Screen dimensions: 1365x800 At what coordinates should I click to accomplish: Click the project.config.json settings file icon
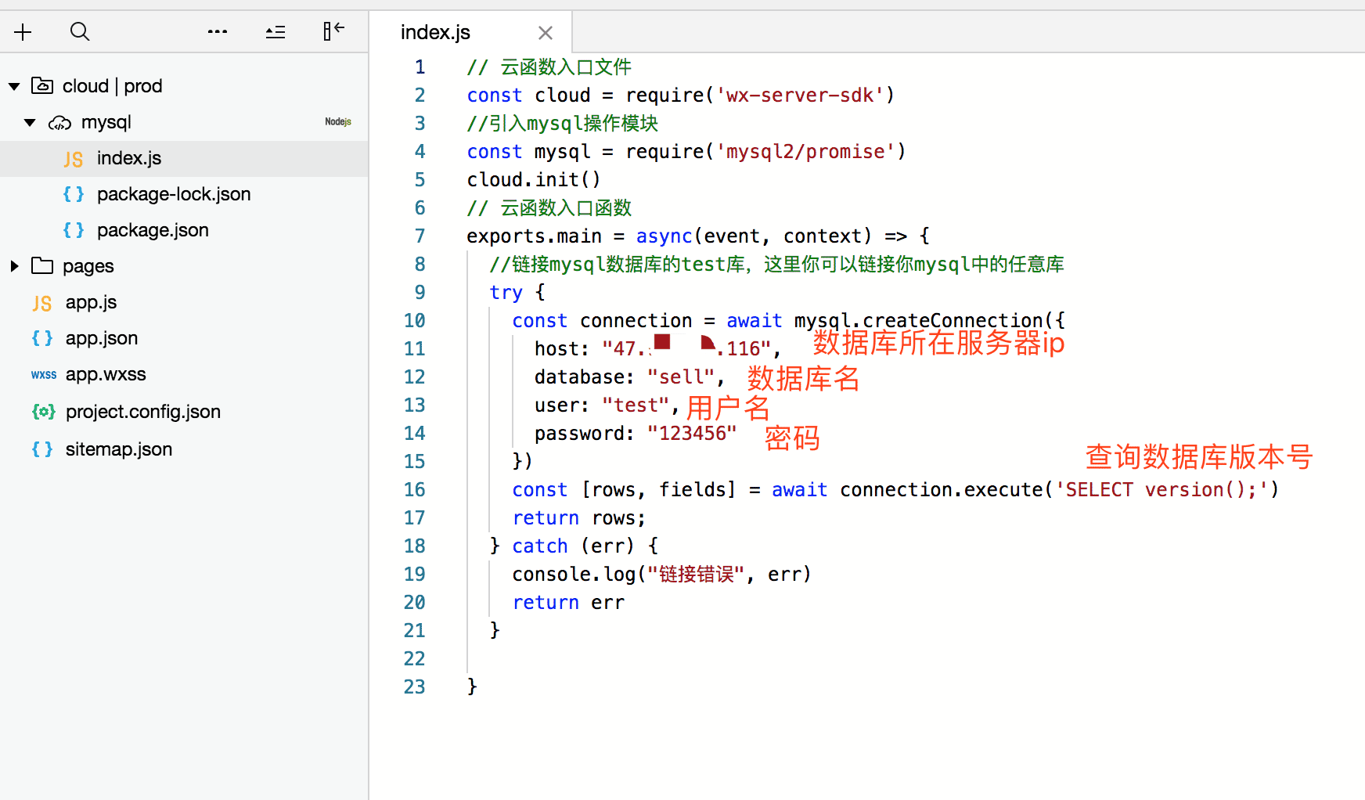coord(43,412)
